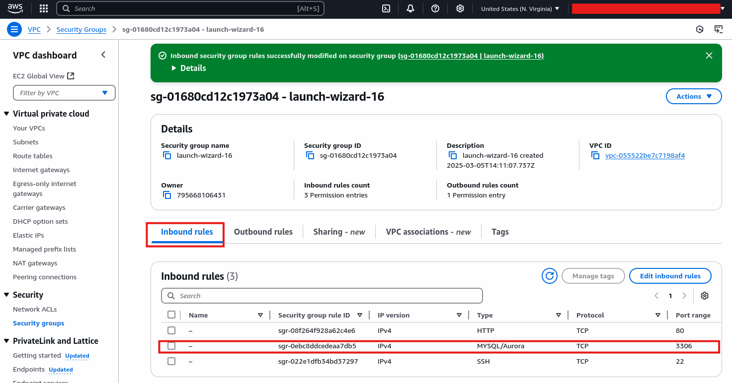
Task: Check the HTTP port 80 rule
Action: [x=171, y=330]
